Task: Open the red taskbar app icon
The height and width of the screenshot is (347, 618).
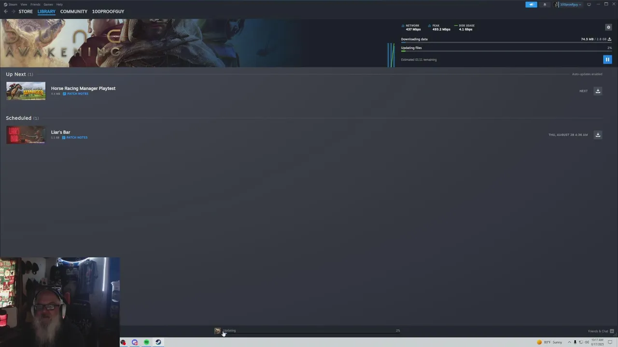Action: (x=123, y=342)
